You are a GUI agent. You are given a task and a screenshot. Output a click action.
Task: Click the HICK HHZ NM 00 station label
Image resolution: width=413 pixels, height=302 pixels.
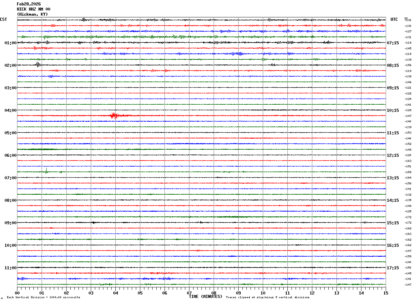[x=33, y=9]
